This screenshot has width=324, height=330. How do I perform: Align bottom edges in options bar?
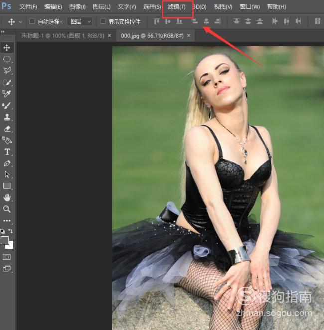pos(179,21)
